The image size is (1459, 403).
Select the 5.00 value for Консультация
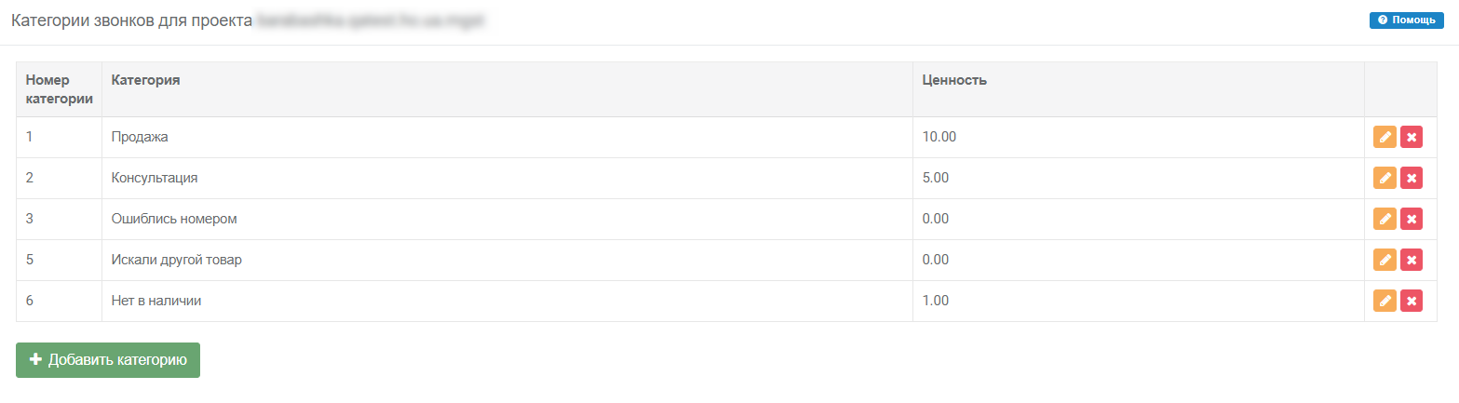(936, 179)
